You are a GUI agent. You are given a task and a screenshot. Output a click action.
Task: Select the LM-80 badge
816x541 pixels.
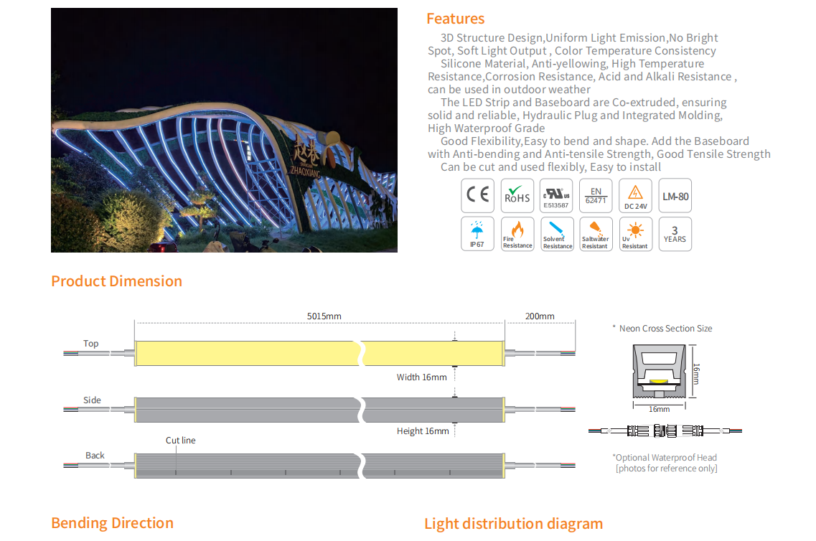click(675, 195)
